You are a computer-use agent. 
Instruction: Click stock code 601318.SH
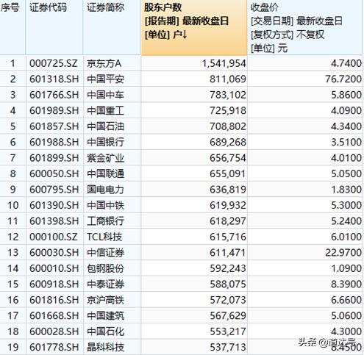click(x=54, y=79)
